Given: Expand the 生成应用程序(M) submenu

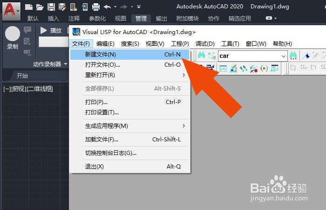Looking at the screenshot, I should coord(130,126).
